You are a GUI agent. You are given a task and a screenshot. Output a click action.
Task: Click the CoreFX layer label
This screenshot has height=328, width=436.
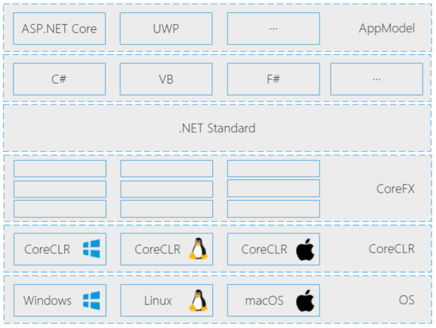click(395, 189)
